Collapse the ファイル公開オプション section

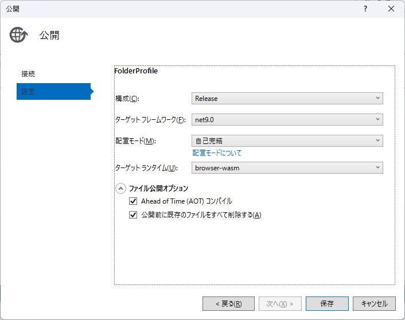(120, 189)
